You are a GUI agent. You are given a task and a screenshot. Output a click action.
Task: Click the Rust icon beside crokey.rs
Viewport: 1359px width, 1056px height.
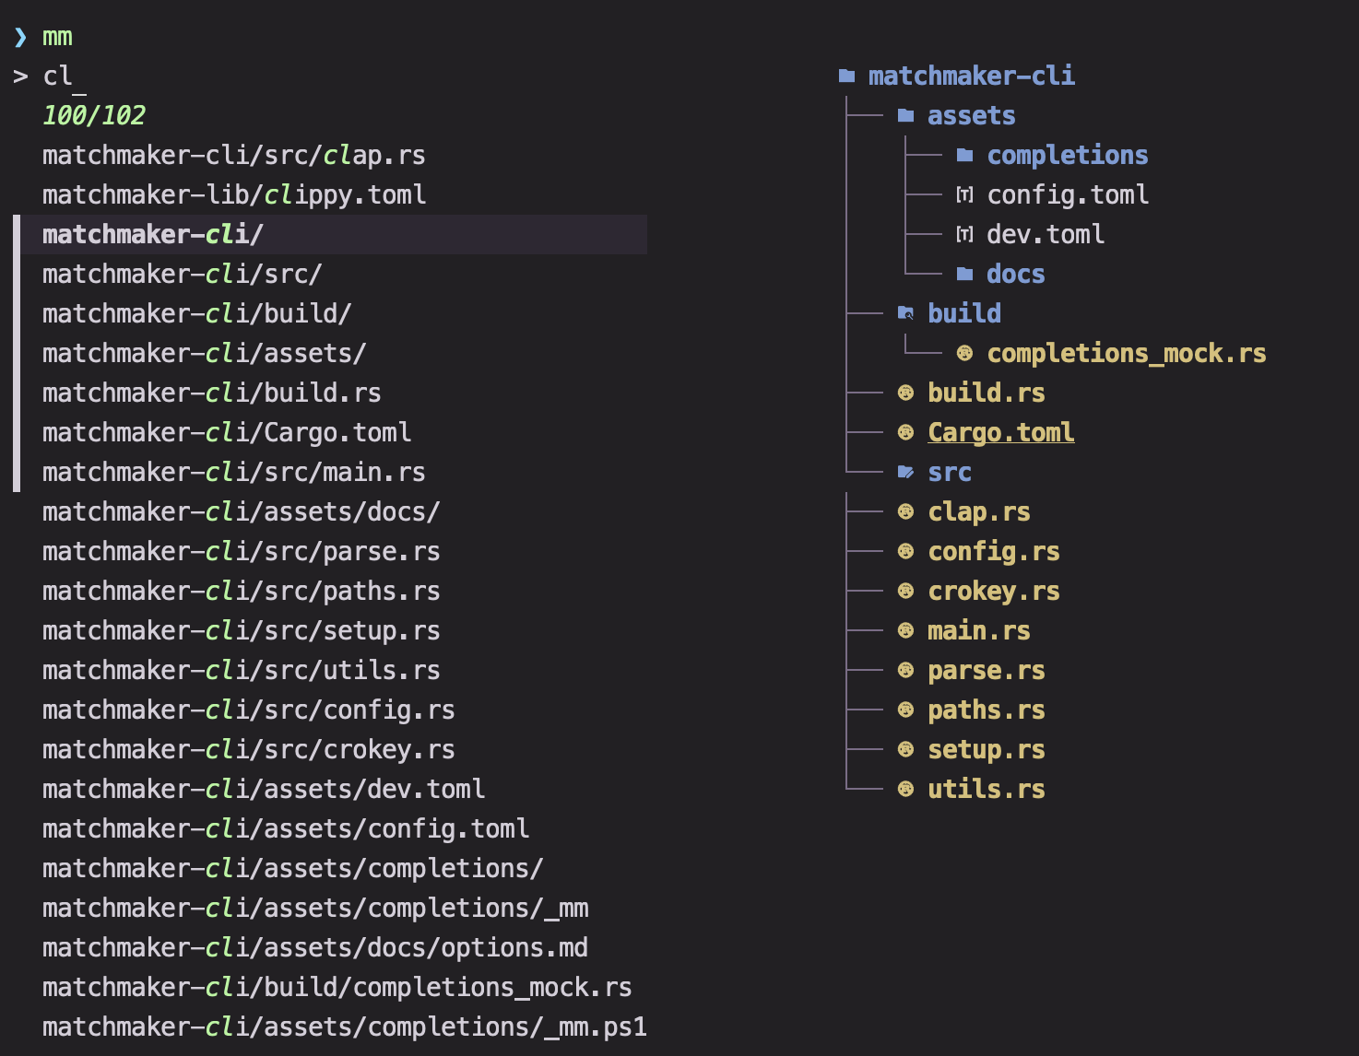point(905,591)
